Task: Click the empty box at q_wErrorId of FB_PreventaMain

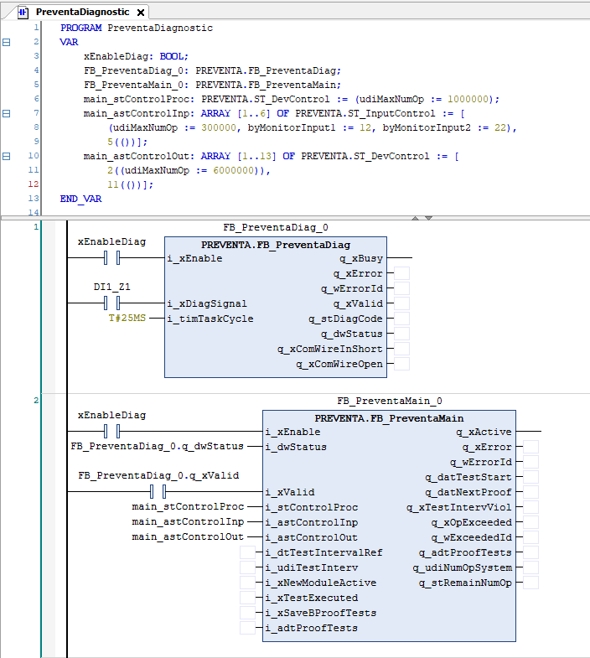Action: (530, 462)
